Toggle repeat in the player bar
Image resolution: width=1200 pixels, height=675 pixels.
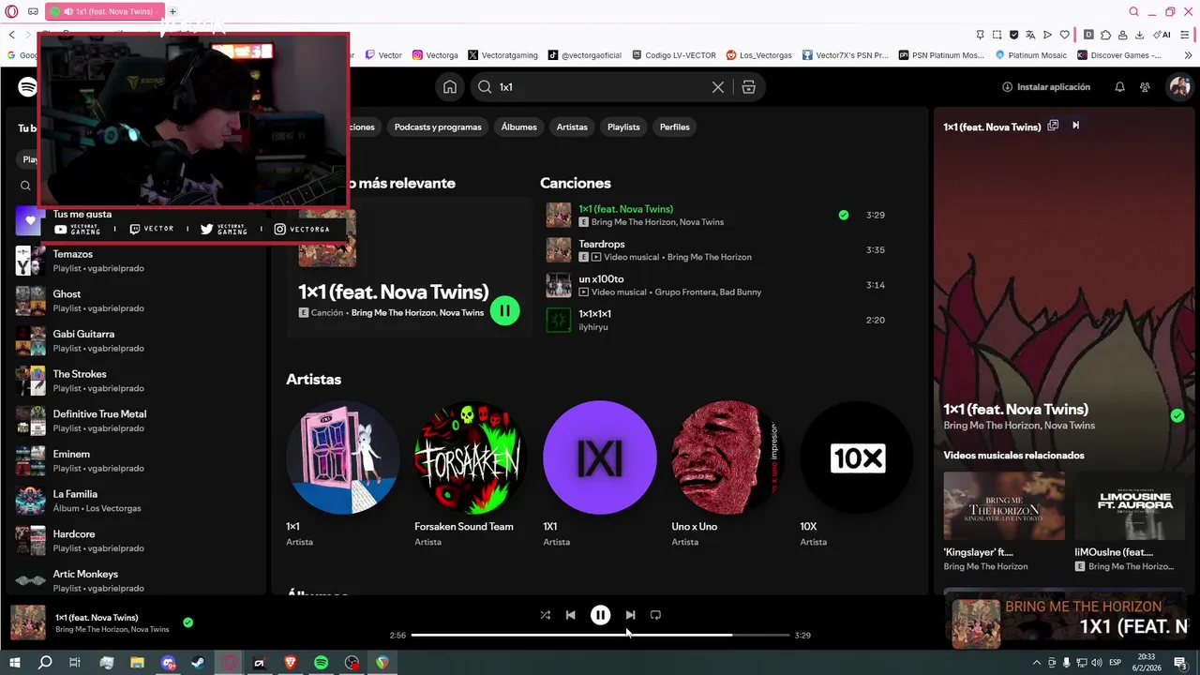pyautogui.click(x=655, y=615)
